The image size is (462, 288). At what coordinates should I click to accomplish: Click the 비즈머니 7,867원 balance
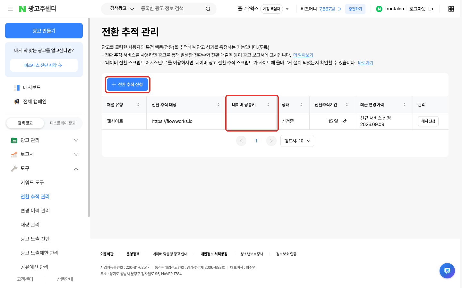pos(321,9)
